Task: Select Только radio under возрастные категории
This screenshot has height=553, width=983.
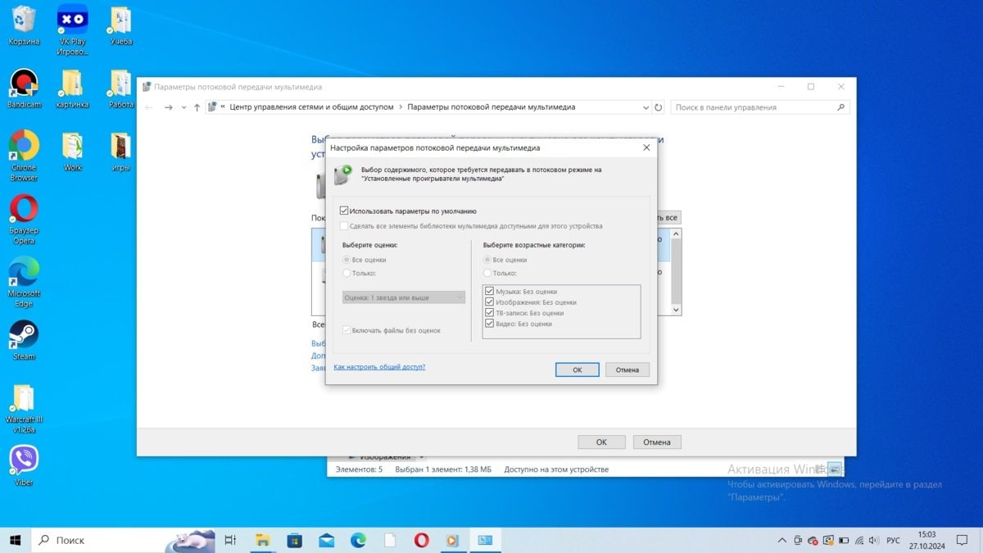Action: (x=487, y=273)
